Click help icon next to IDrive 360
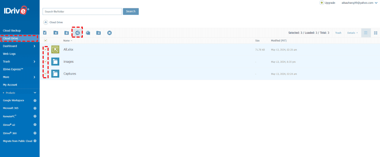Image resolution: width=380 pixels, height=157 pixels. click(35, 133)
